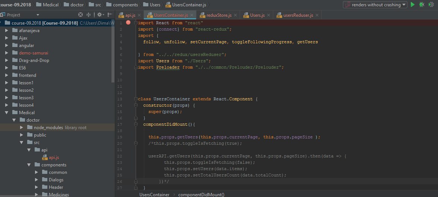
Task: Select api.js file in project tree
Action: pyautogui.click(x=54, y=157)
